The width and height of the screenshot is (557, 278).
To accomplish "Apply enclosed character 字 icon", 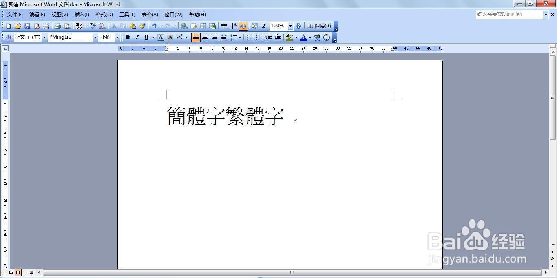I will click(327, 37).
